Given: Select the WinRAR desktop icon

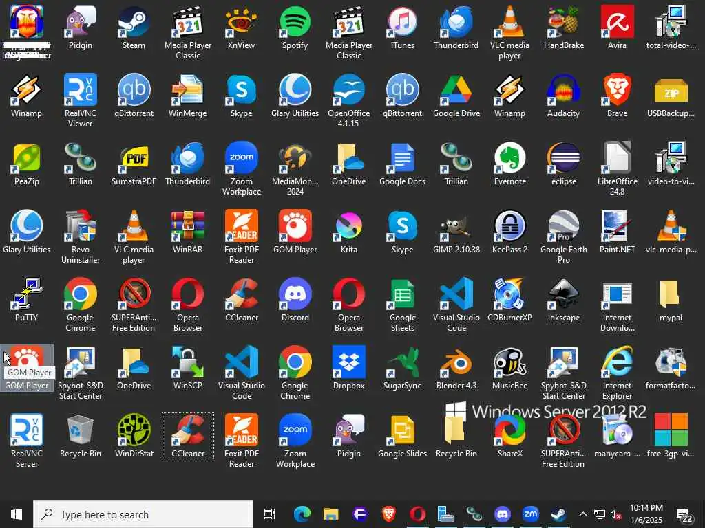Looking at the screenshot, I should pyautogui.click(x=187, y=232).
